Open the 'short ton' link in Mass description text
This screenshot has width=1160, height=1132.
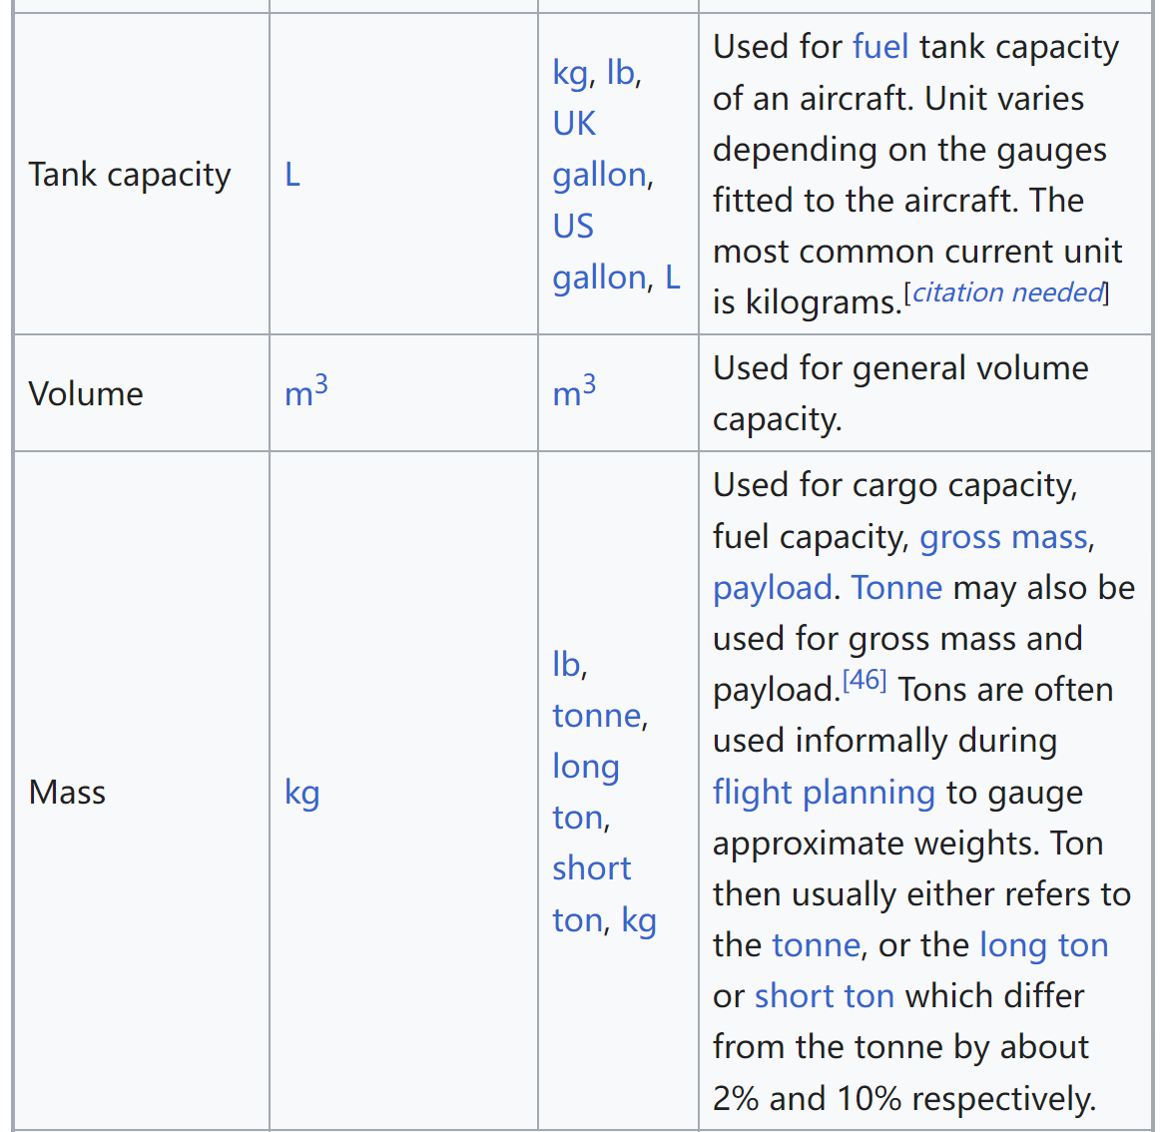[x=825, y=996]
